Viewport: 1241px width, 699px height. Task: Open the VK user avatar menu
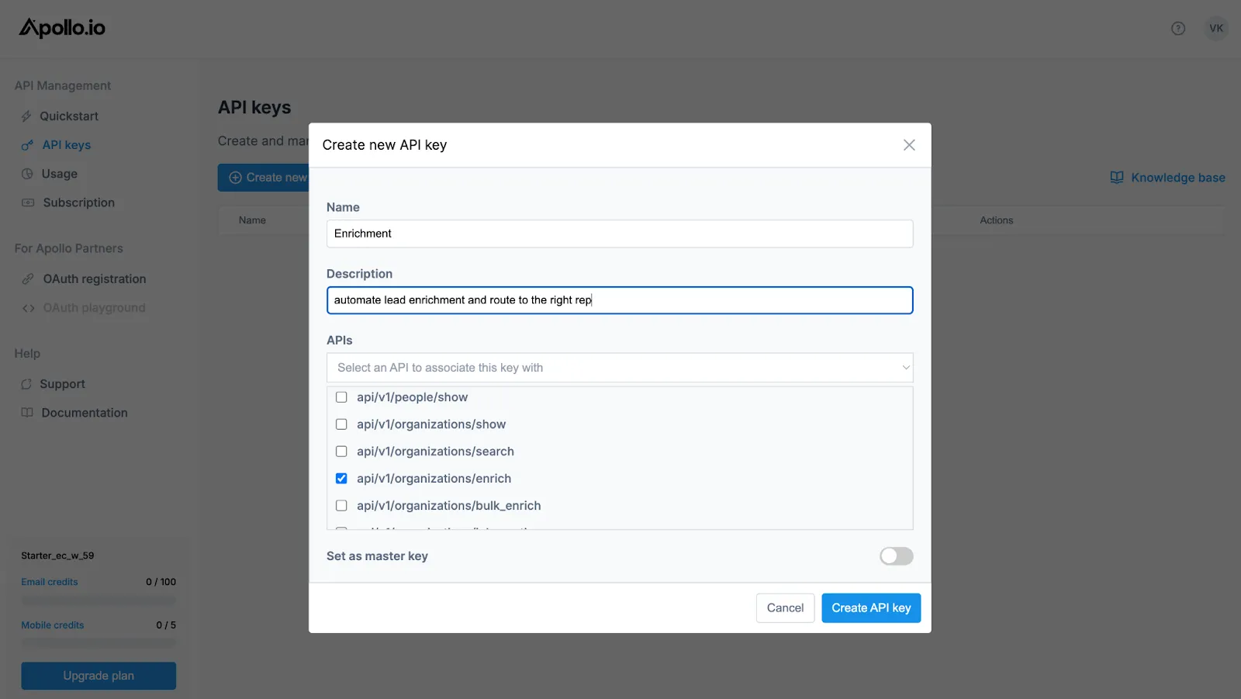click(x=1216, y=29)
